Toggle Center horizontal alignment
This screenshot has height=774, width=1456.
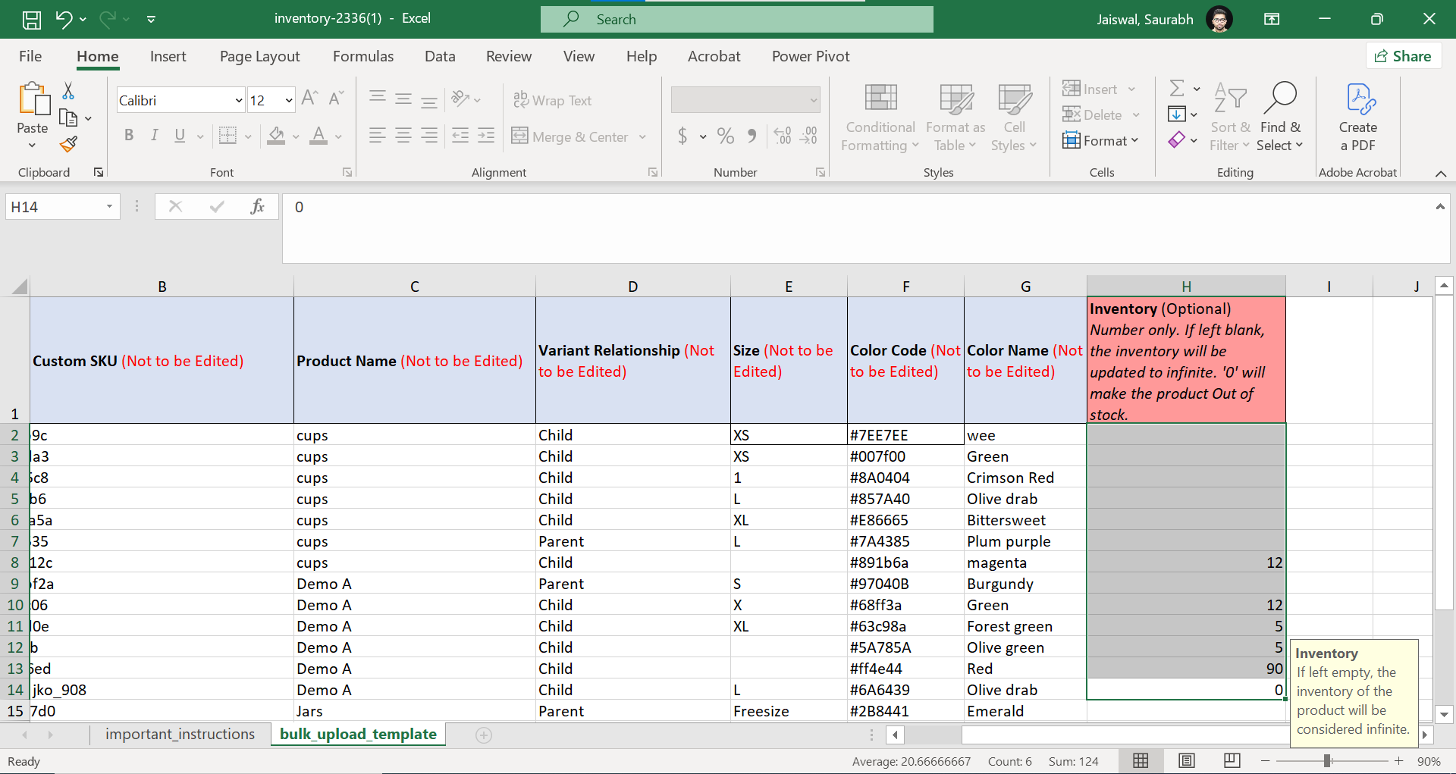(403, 136)
